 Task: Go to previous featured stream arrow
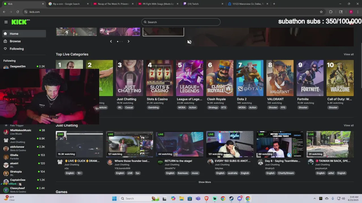coord(111,41)
